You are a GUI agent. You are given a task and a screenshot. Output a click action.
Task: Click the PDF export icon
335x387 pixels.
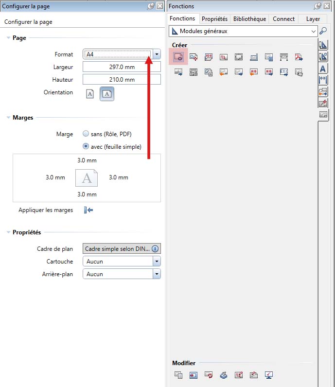click(x=299, y=57)
